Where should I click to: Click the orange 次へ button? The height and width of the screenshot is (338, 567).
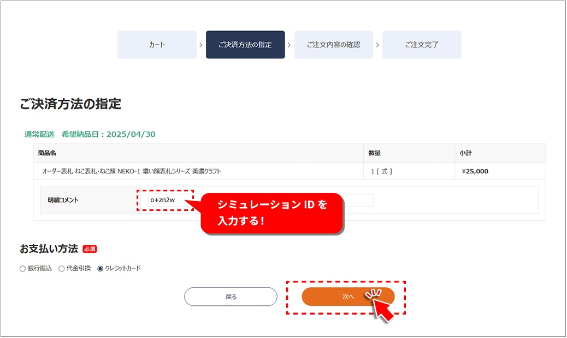click(x=348, y=297)
